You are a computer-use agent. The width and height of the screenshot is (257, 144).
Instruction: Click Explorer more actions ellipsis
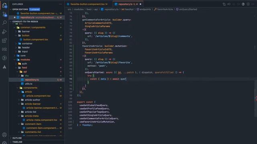(61, 4)
